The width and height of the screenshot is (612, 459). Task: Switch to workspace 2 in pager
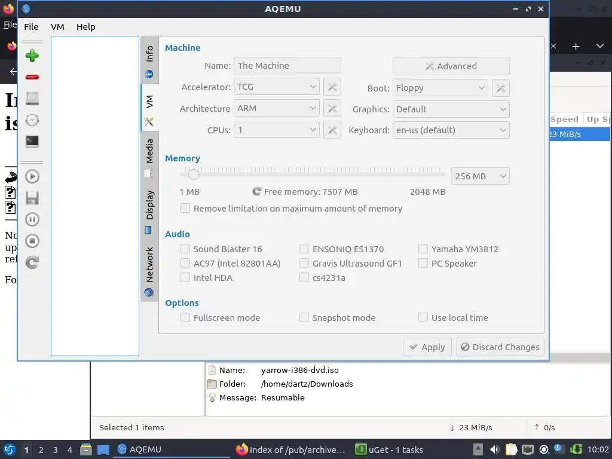coord(41,450)
